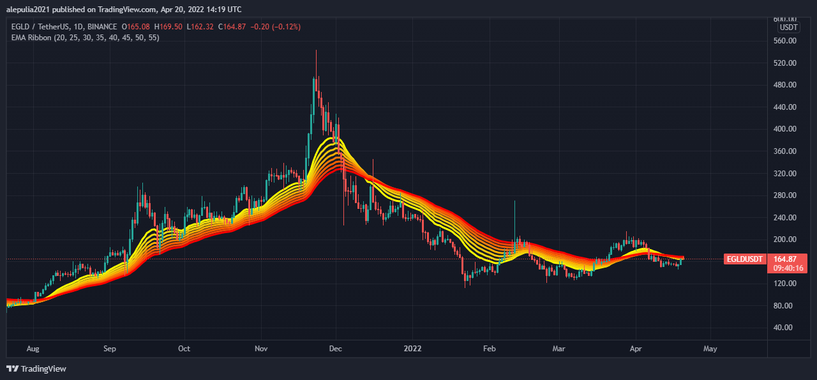The width and height of the screenshot is (817, 380).
Task: Click the Oct label on time axis
Action: click(184, 349)
